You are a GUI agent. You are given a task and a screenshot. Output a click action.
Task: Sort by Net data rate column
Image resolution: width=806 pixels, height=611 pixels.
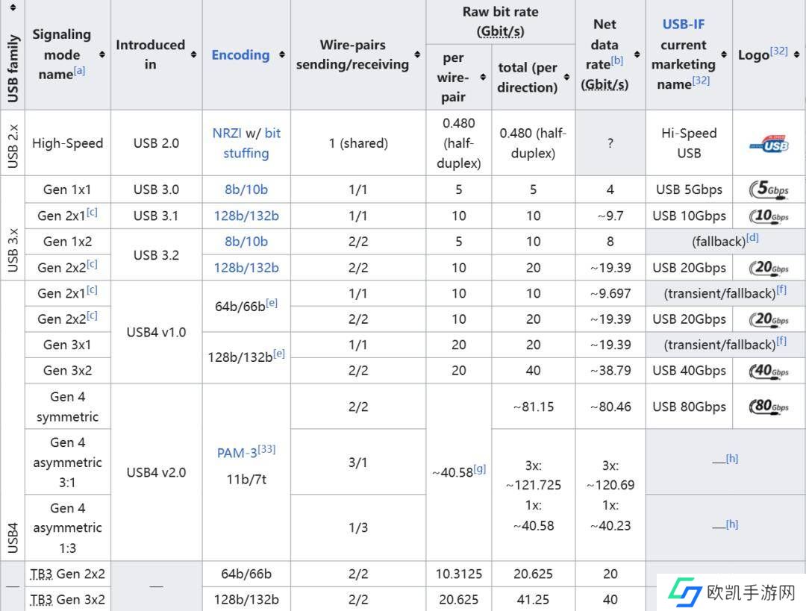tap(637, 54)
